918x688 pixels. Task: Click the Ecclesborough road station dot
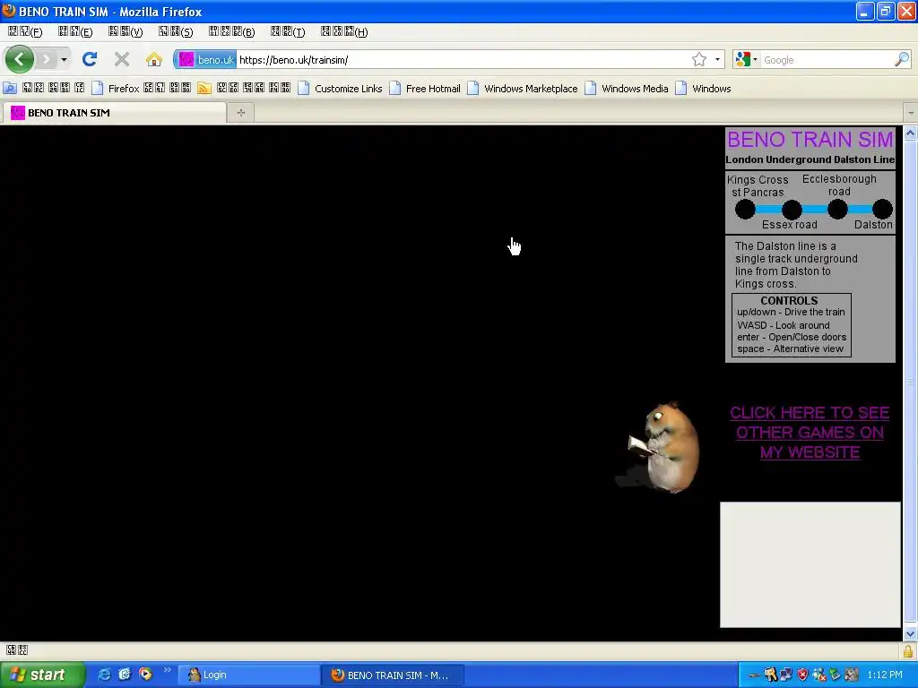click(x=838, y=209)
